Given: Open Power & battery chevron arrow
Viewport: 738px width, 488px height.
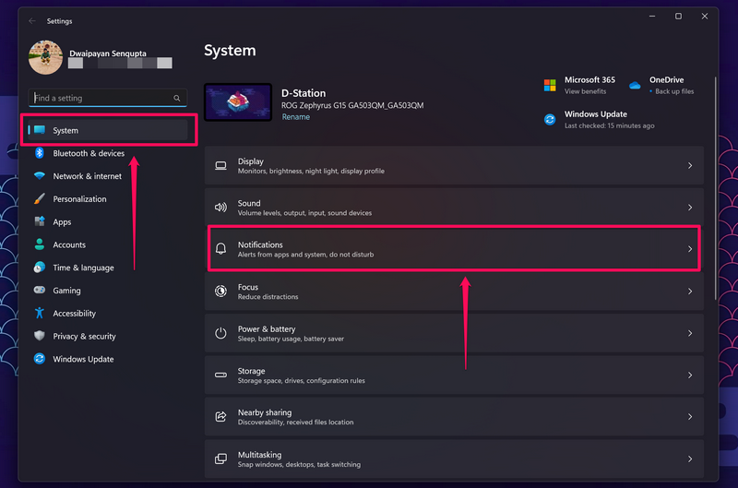Looking at the screenshot, I should point(689,333).
